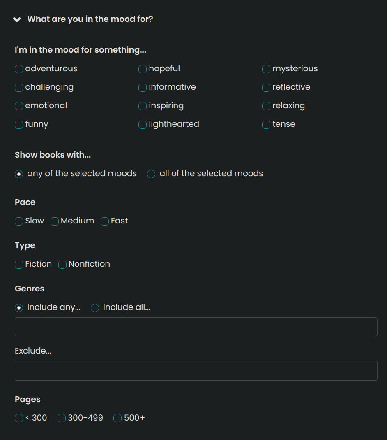Check the 500+ pages checkbox
The image size is (387, 440).
[117, 419]
